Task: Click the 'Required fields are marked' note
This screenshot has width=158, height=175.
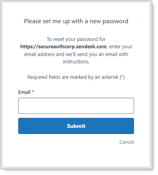Action: point(76,77)
